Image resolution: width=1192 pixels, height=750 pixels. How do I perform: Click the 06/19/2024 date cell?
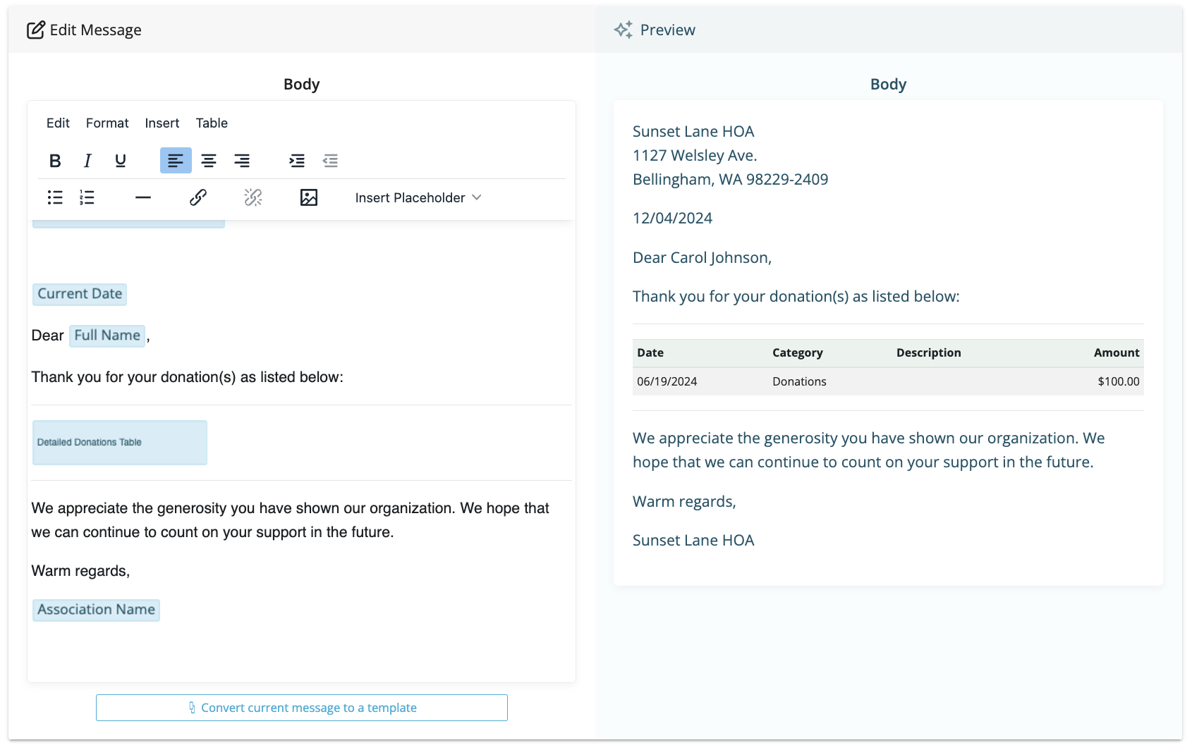point(667,381)
